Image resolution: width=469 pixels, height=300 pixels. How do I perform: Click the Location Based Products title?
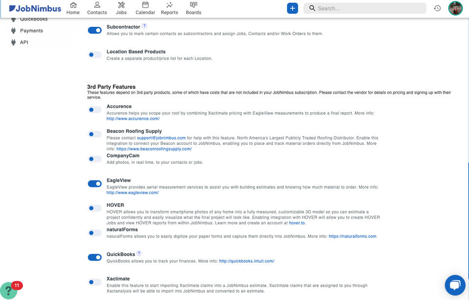136,52
